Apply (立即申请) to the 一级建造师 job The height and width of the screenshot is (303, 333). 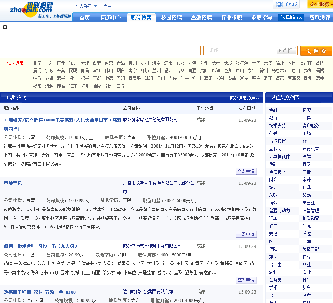click(246, 280)
